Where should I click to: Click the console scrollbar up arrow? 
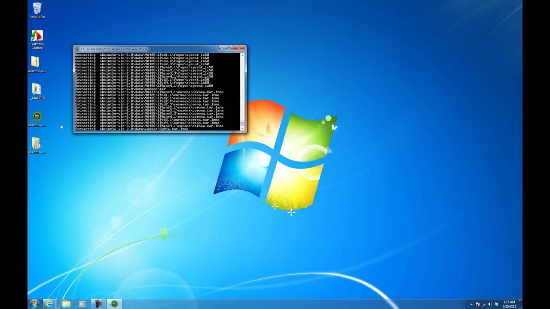(x=242, y=55)
